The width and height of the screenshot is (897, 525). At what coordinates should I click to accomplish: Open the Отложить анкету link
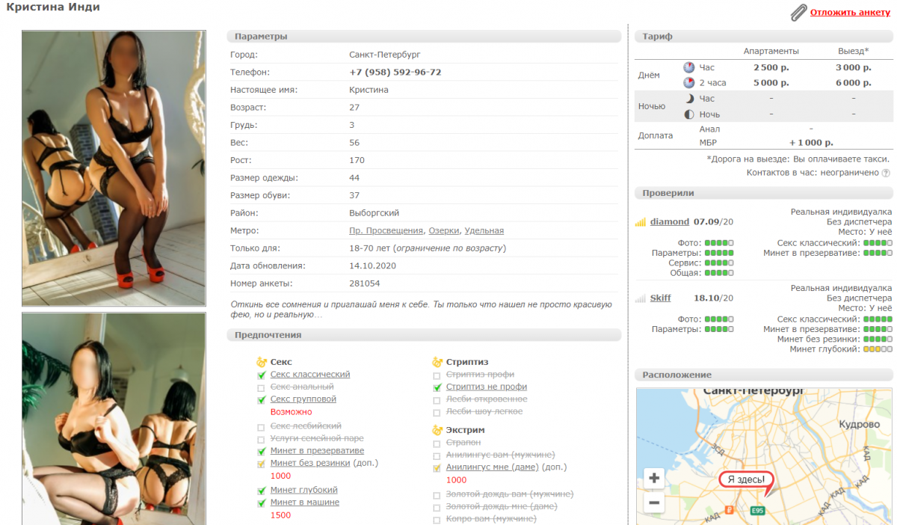coord(850,13)
